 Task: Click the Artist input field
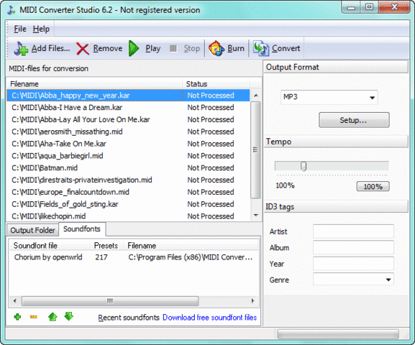(x=353, y=231)
